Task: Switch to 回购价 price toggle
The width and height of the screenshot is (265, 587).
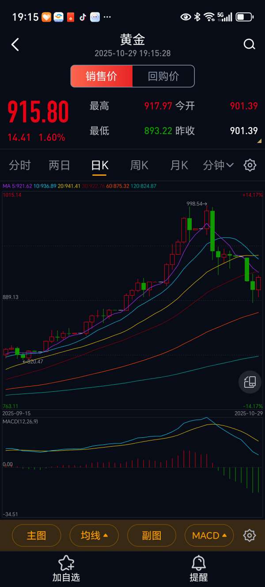Action: click(x=163, y=76)
